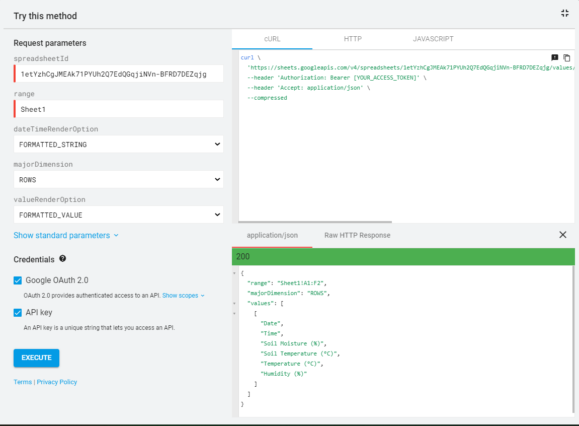The width and height of the screenshot is (579, 426).
Task: Click the 200 status bar
Action: (x=403, y=256)
